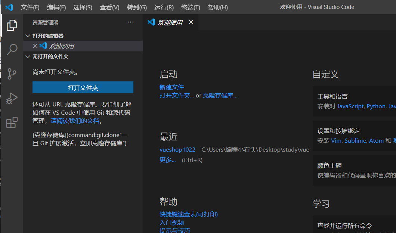The height and width of the screenshot is (233, 396).
Task: Click the 工具和语言 card heading
Action: coord(332,96)
